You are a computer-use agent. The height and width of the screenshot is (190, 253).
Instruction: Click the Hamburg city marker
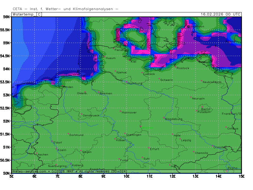click(127, 82)
